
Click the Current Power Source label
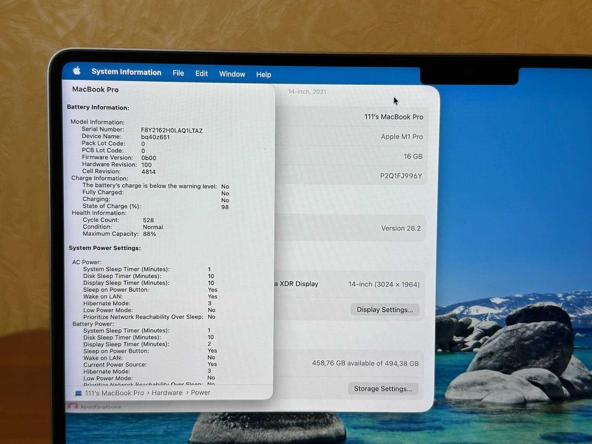tap(115, 365)
